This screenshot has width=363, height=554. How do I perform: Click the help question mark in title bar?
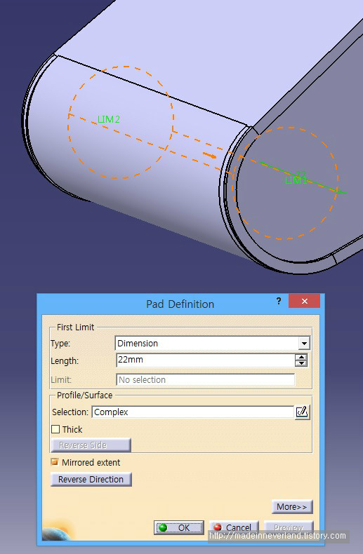click(279, 301)
